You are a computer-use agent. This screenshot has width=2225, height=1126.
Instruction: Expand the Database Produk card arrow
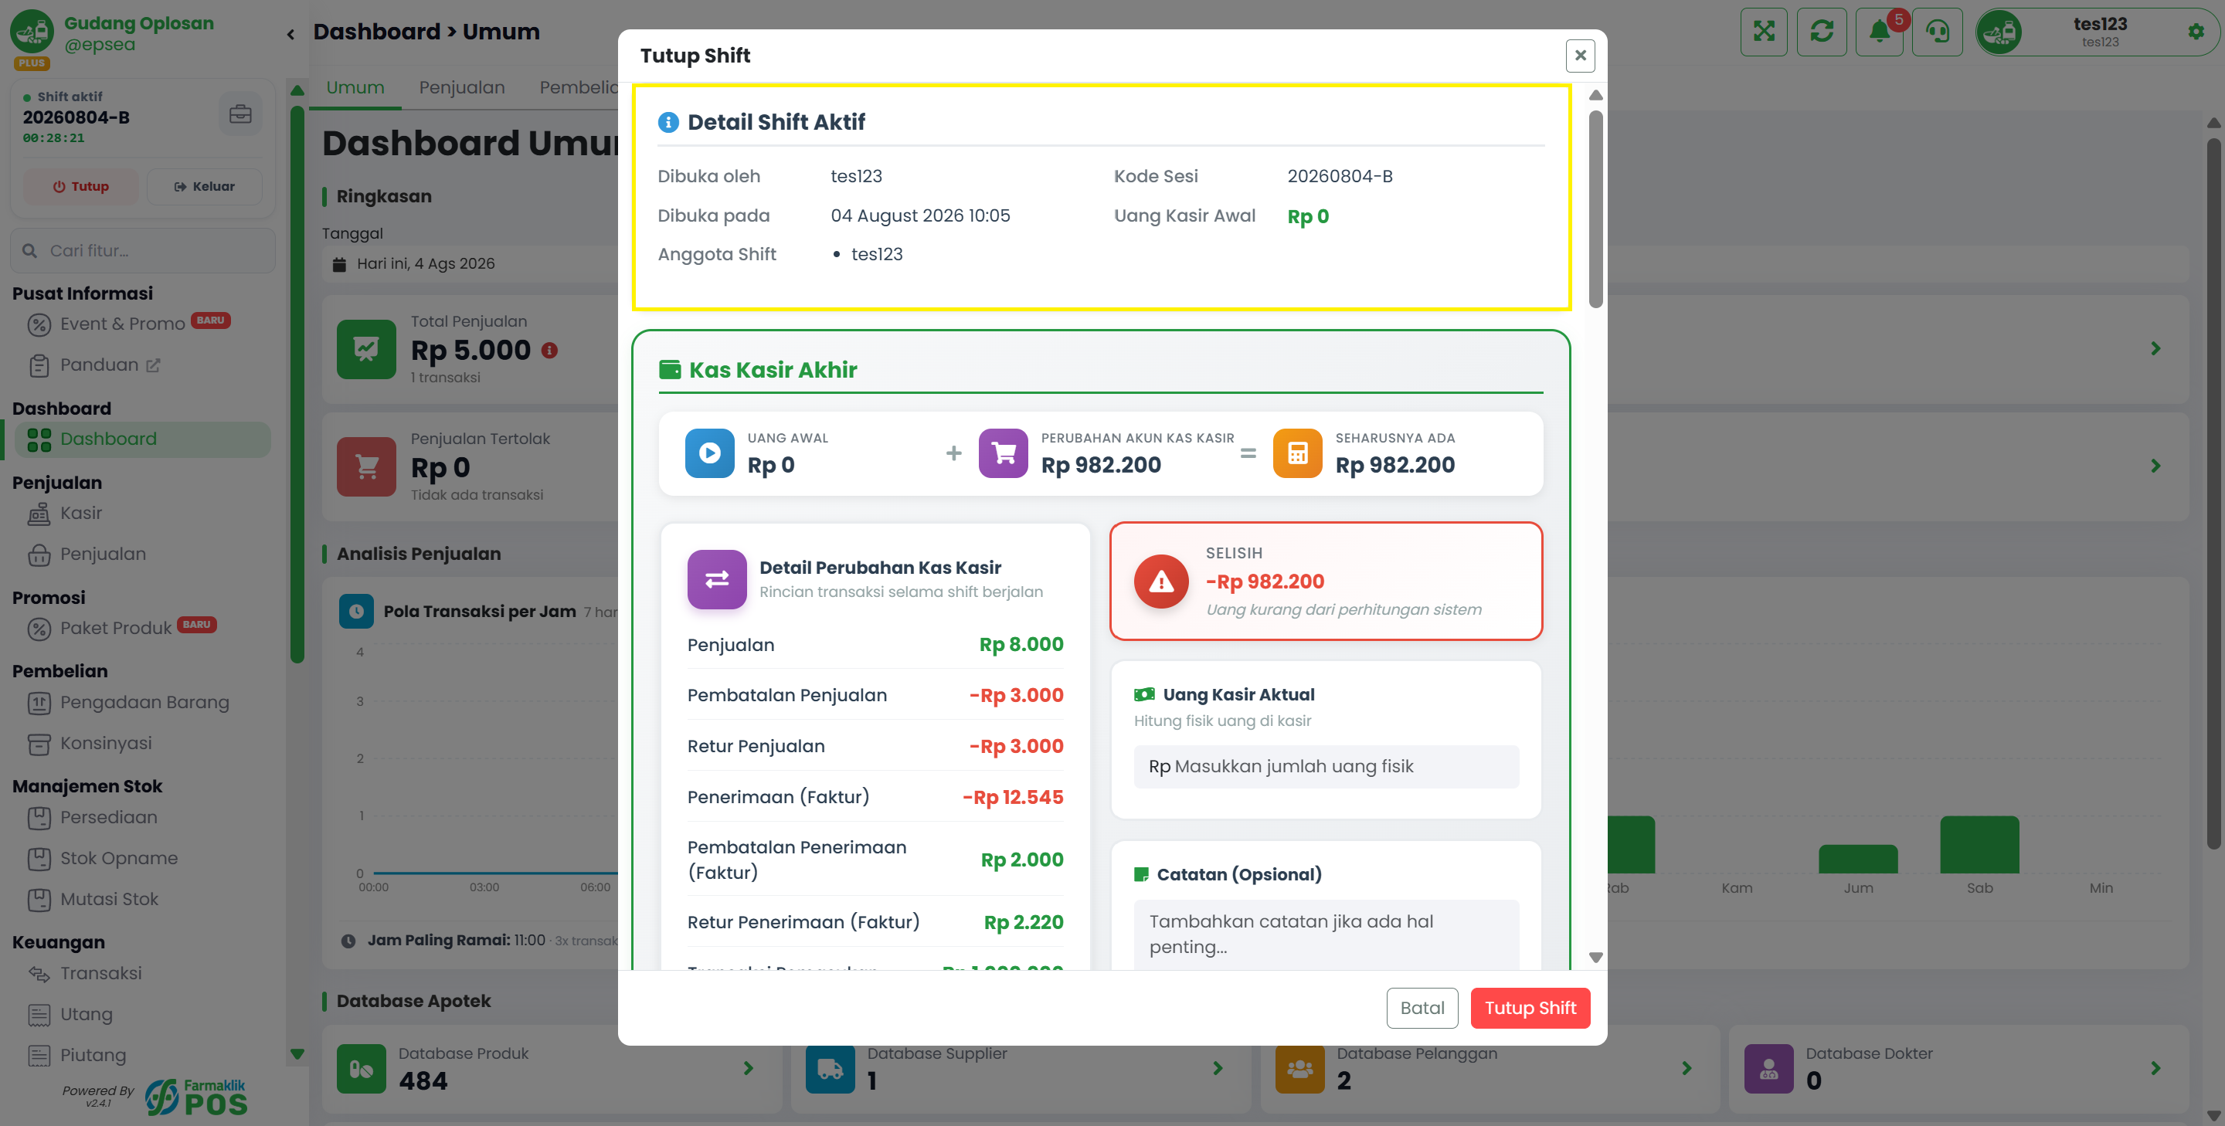point(748,1069)
